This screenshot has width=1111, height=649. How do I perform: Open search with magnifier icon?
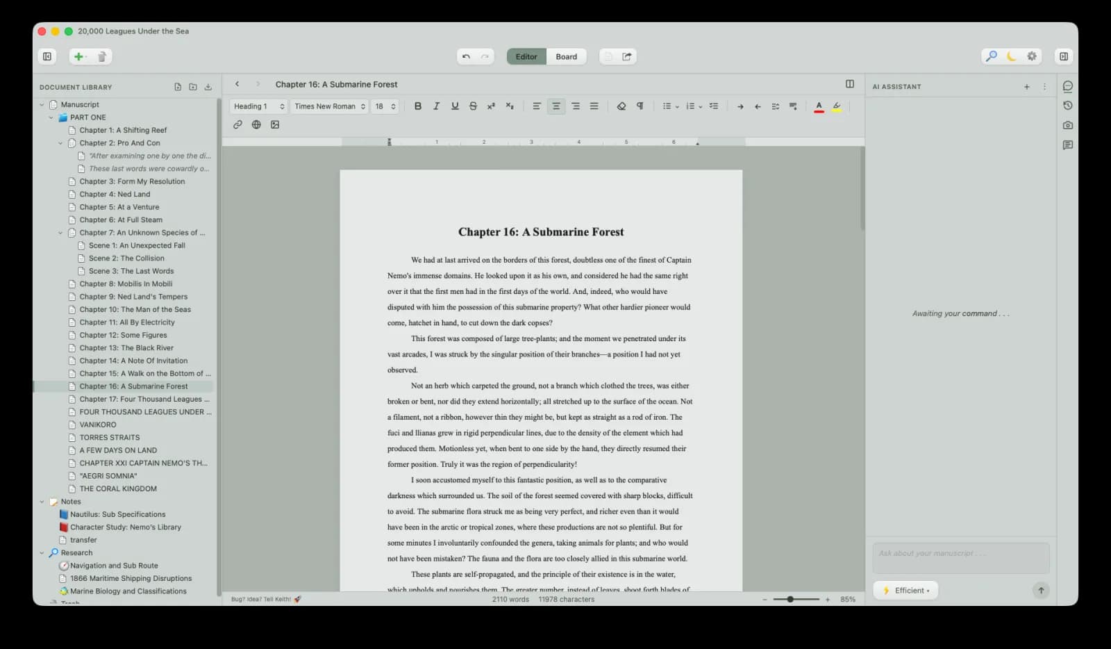[992, 56]
